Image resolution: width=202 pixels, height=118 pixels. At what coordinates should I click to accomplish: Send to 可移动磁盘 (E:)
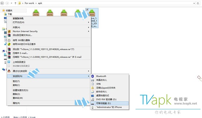110,103
